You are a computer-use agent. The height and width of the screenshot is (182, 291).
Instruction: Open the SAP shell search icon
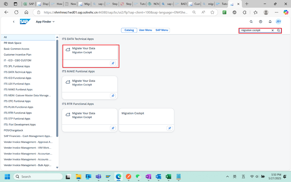click(251, 22)
